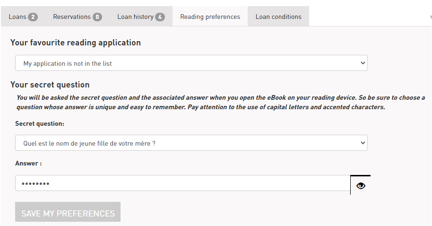Open the Reservations tab
Viewport: 432px width, 226px height.
point(78,17)
